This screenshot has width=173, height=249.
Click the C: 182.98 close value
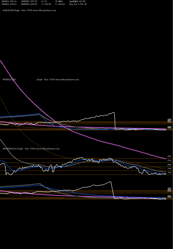[x=47, y=4]
